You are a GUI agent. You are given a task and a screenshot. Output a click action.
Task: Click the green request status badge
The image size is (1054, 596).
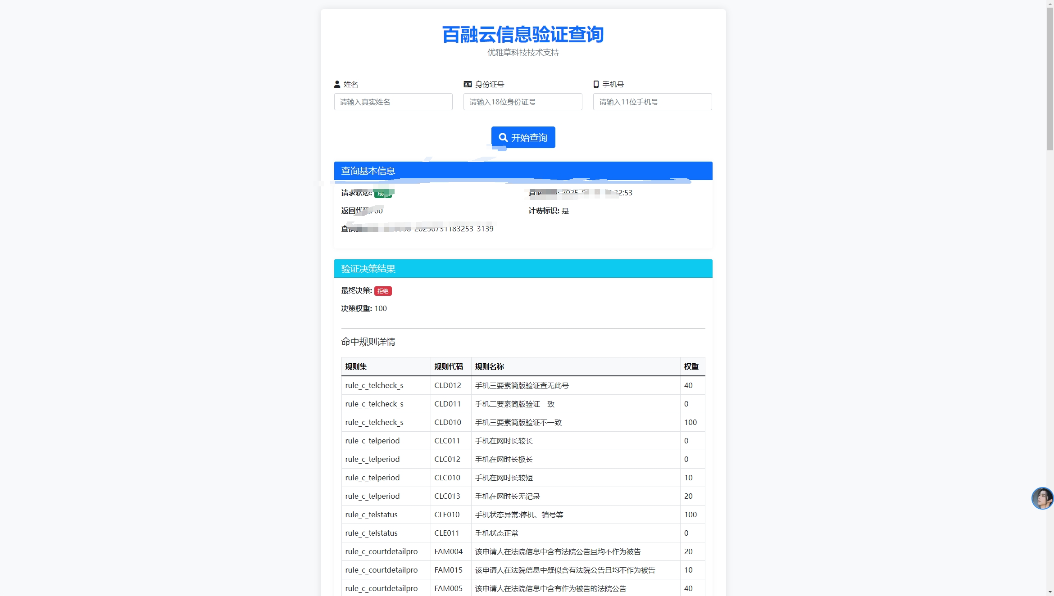click(x=383, y=194)
